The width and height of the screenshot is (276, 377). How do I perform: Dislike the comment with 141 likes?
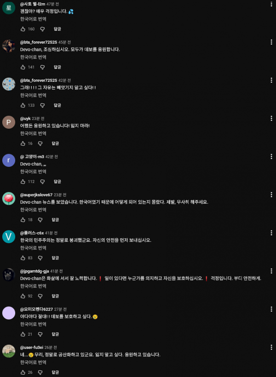tap(42, 67)
